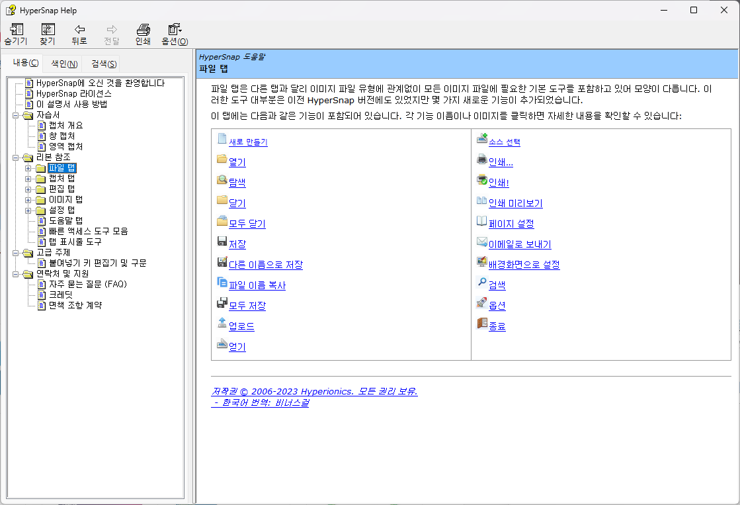
Task: Select 빠른 액세스 도구 모음 topic
Action: (x=88, y=231)
